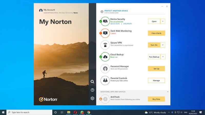Select the AntiTrack icon
Screen dimensions: 205x115
105,99
